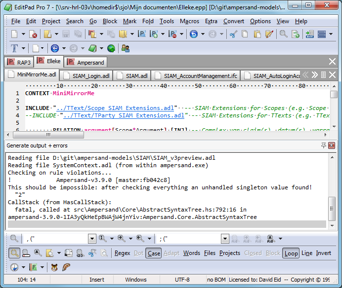
Task: Click the double right arrow to scroll file tabs
Action: pos(315,75)
